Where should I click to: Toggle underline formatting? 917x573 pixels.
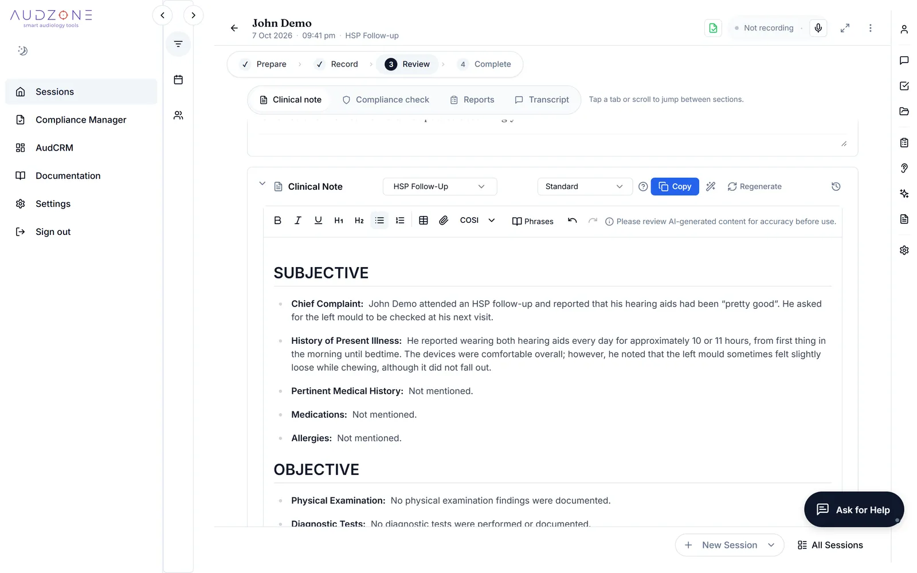click(x=318, y=221)
